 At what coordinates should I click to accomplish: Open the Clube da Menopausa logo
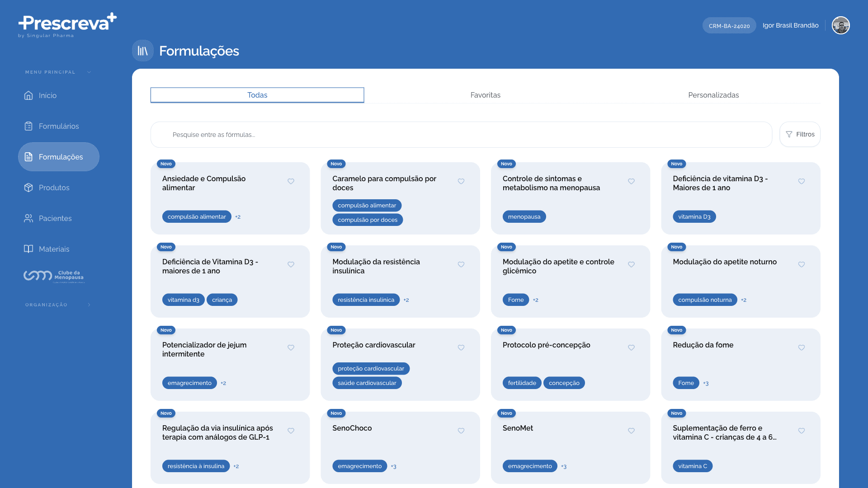click(x=54, y=276)
